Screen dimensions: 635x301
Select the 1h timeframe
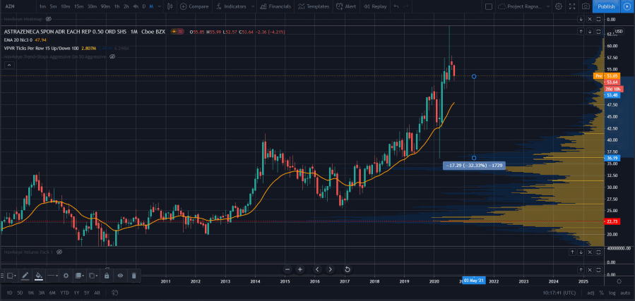(117, 6)
